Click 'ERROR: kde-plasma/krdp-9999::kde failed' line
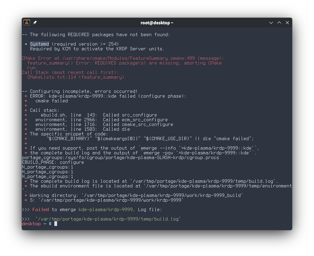This screenshot has width=314, height=256. 105,96
